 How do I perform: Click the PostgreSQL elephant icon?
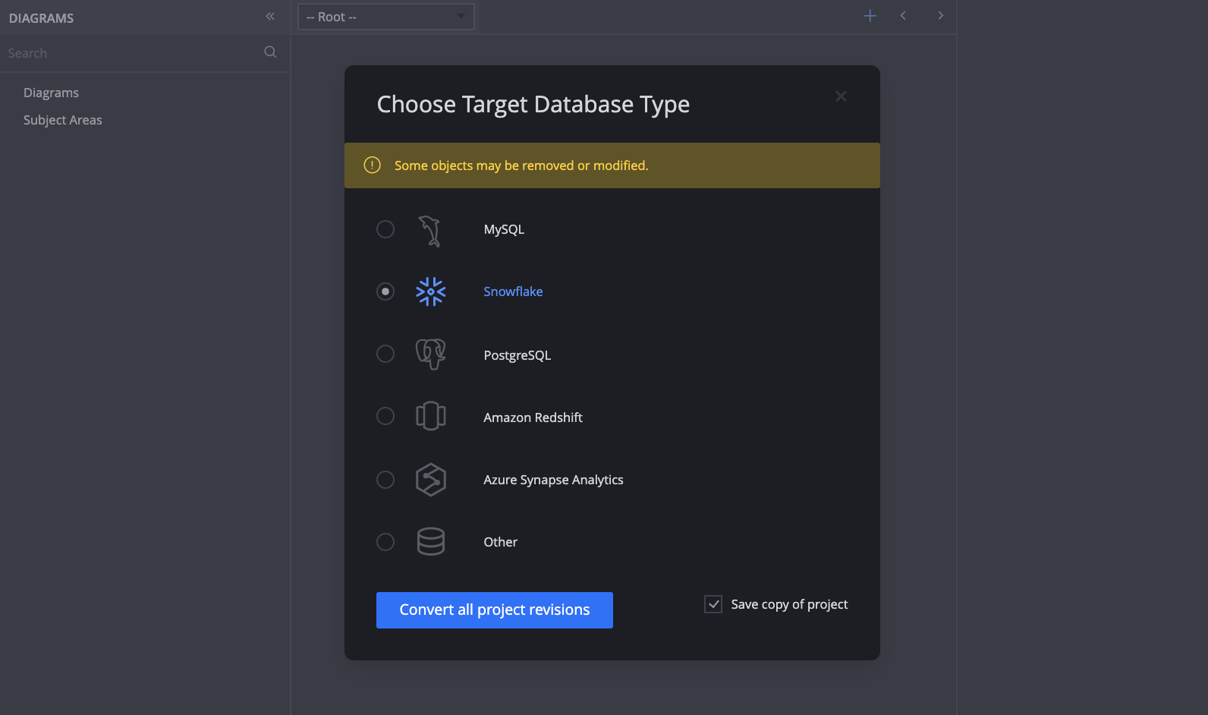(430, 354)
